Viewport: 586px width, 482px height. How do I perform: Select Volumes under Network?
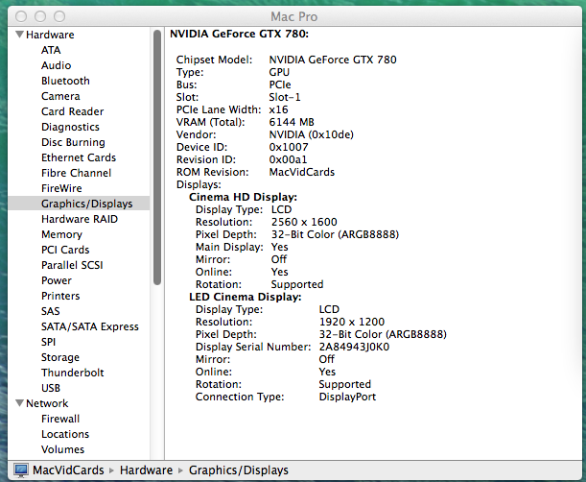[x=62, y=448]
